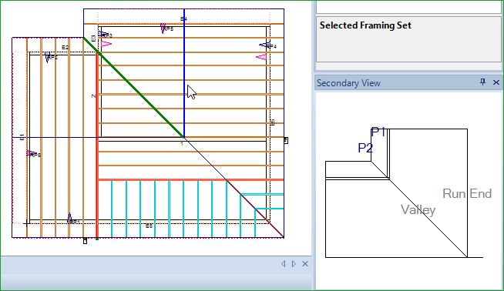Close the Secondary View panel

(496, 82)
